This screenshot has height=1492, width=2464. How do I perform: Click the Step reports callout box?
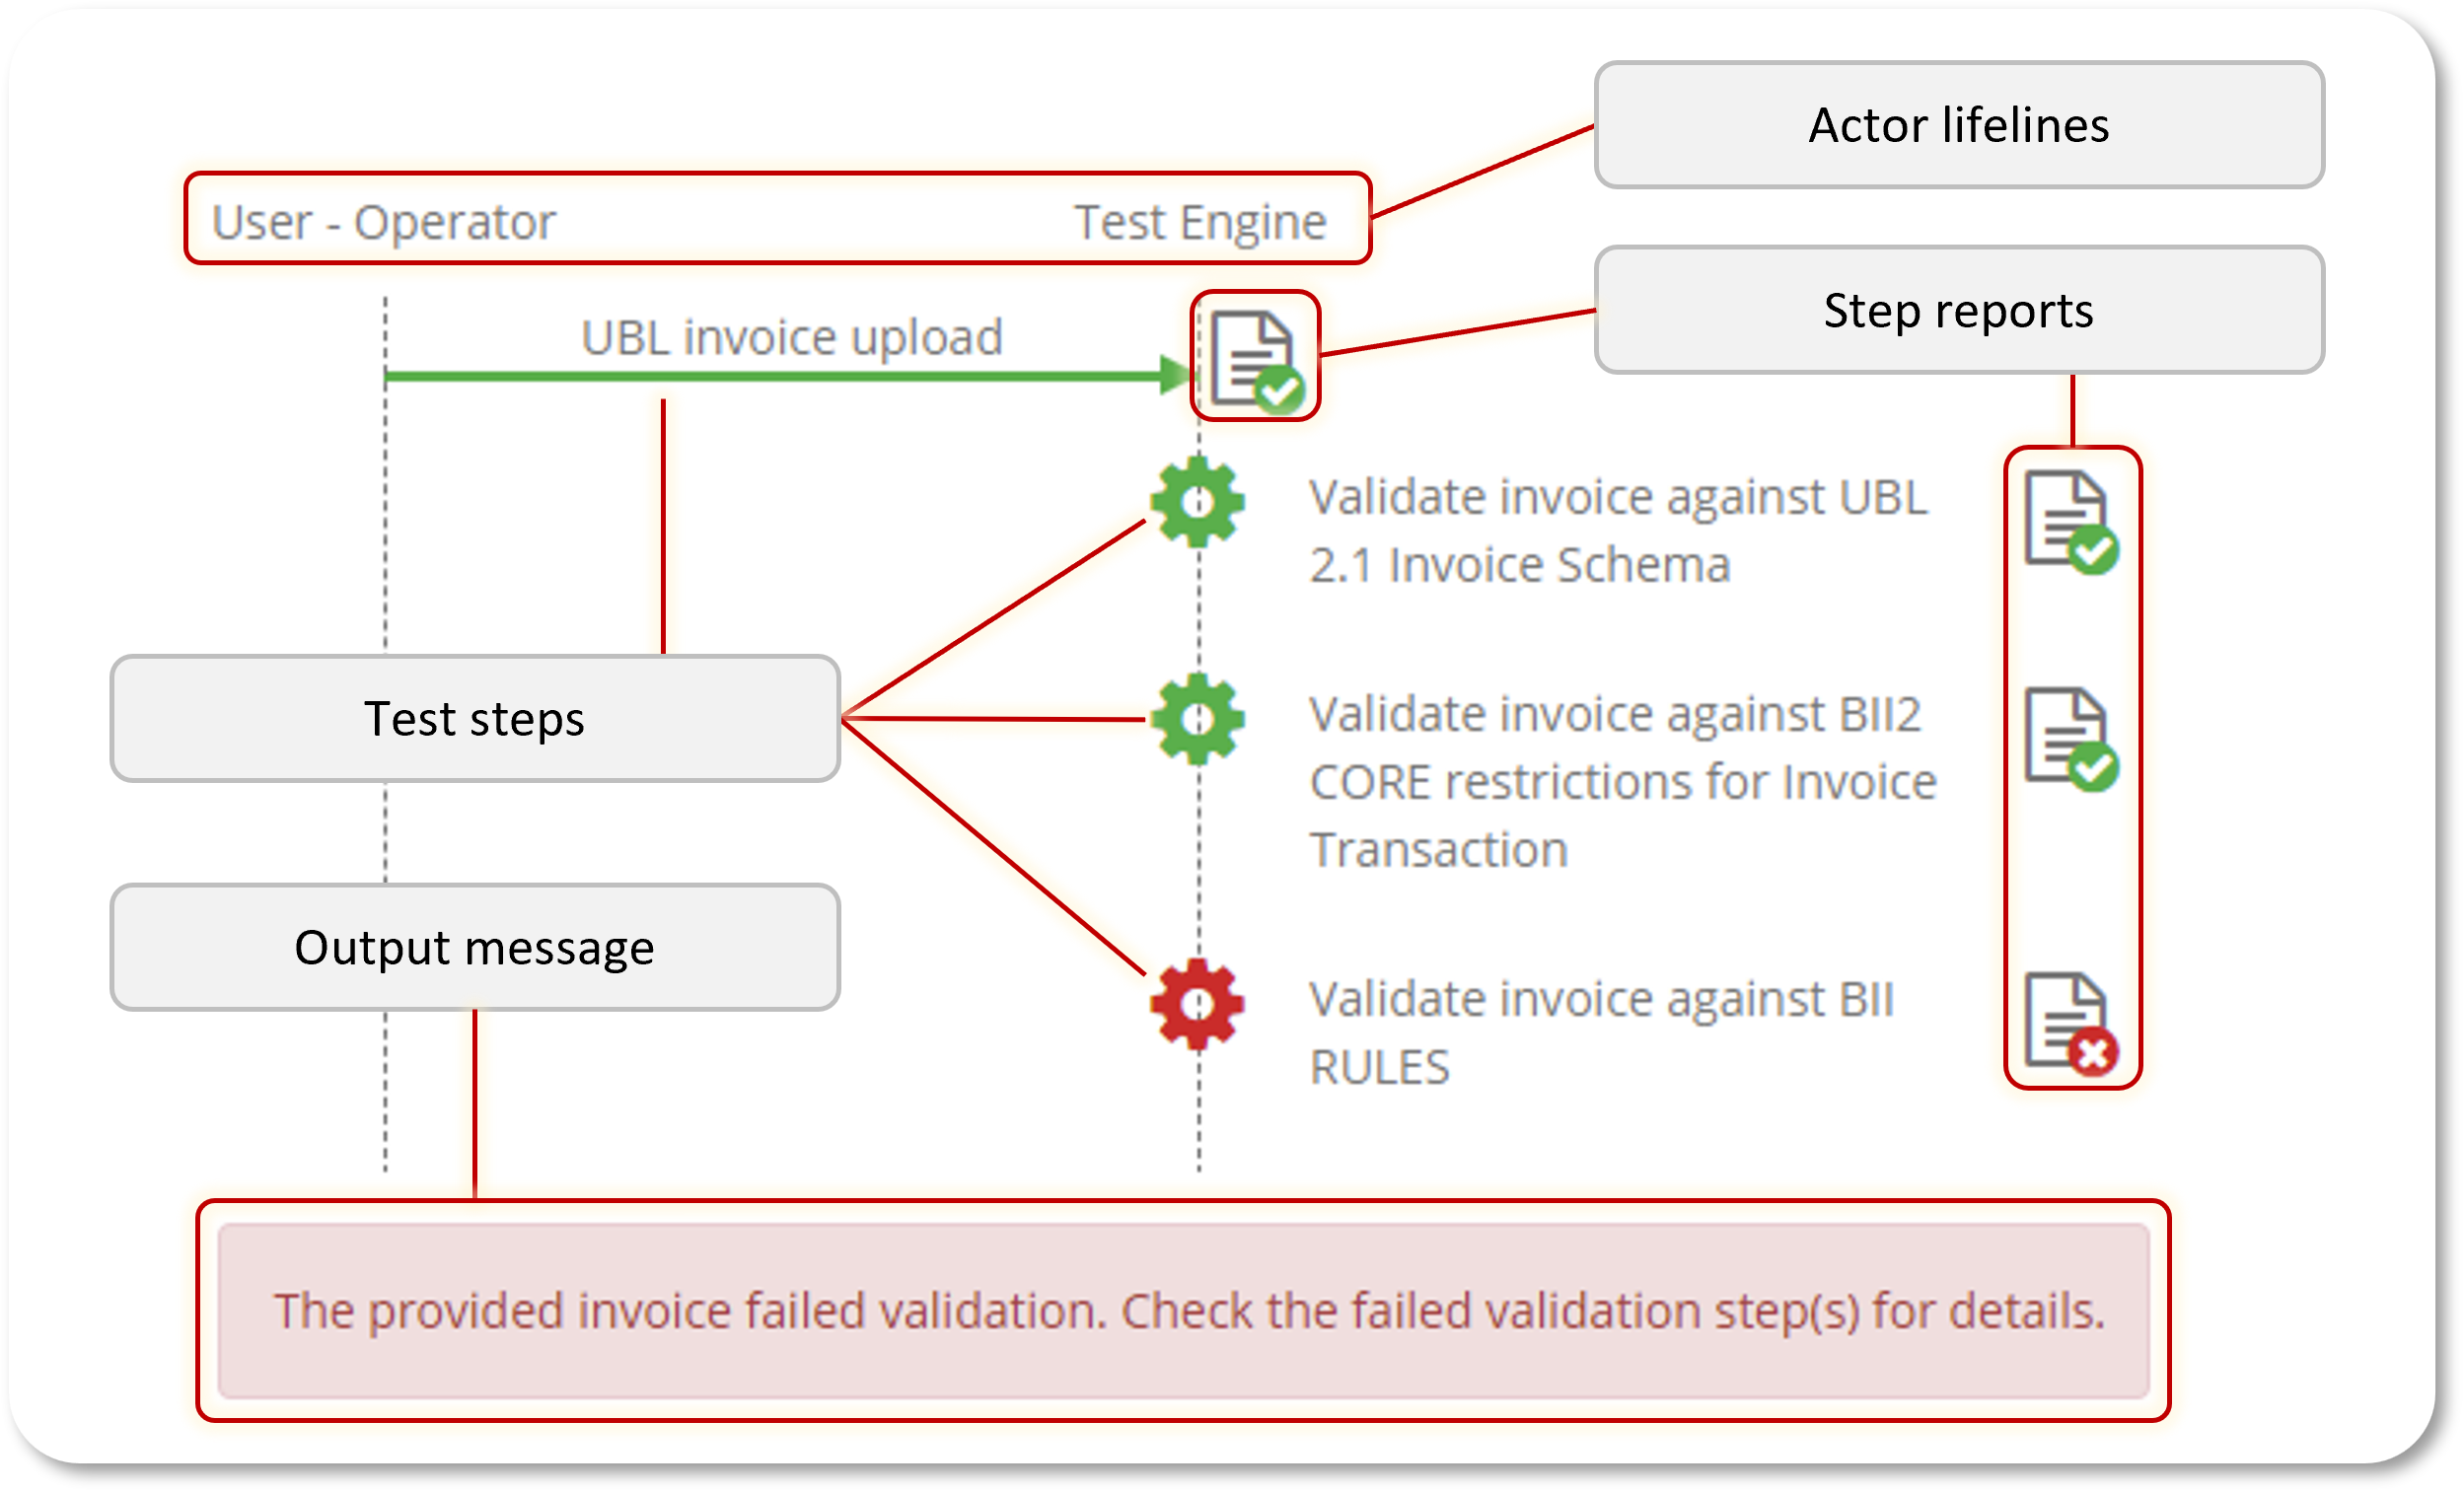pos(1959,310)
